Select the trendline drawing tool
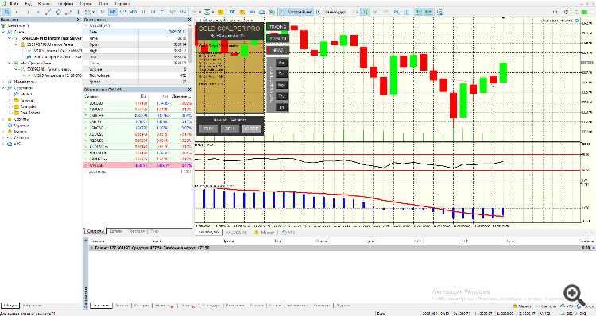The width and height of the screenshot is (596, 316). (x=48, y=12)
